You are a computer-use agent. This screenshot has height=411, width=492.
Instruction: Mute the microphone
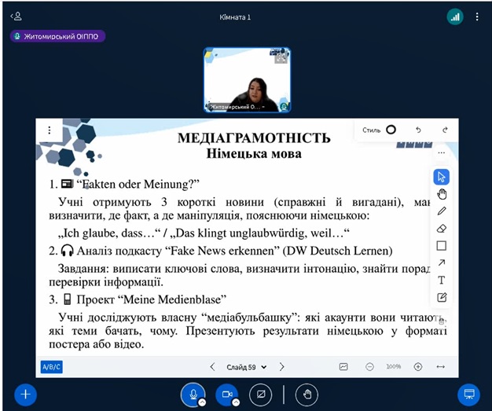tap(193, 393)
